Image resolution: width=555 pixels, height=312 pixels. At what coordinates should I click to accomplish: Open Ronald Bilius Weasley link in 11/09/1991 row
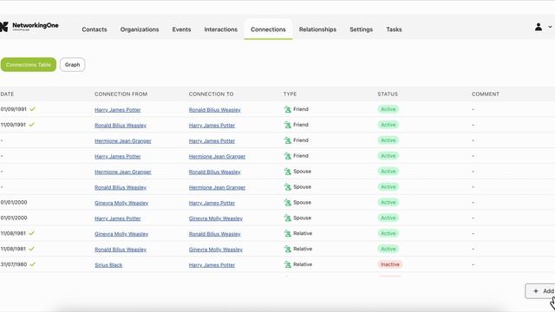coord(121,125)
